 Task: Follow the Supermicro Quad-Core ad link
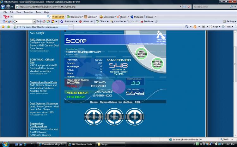[x=43, y=82]
